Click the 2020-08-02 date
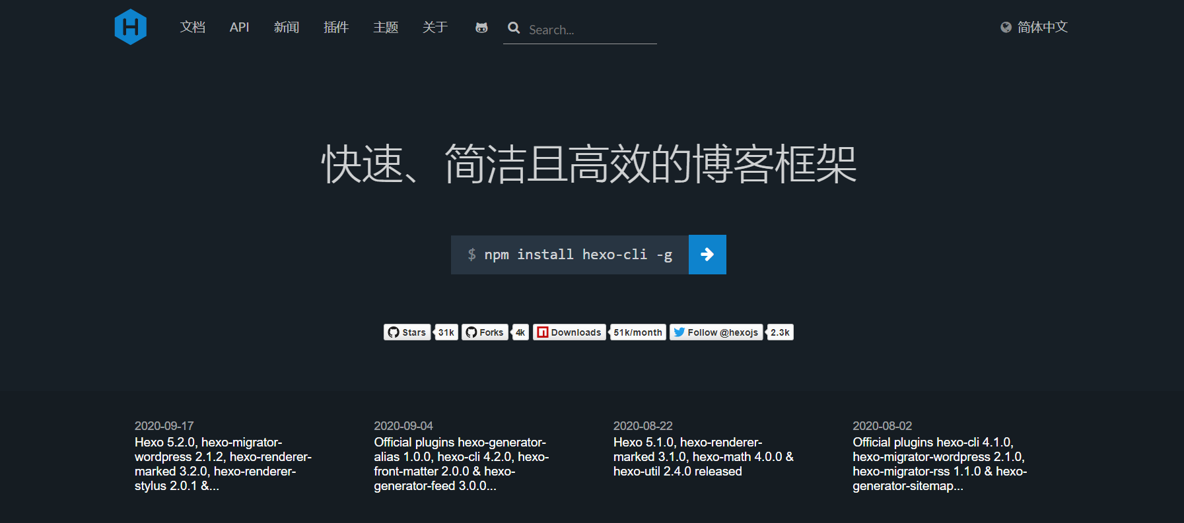The image size is (1184, 523). [x=882, y=426]
